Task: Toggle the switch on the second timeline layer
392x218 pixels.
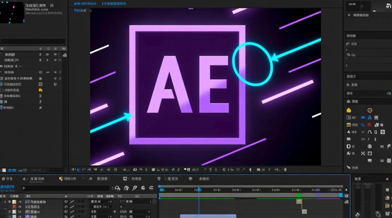Action: coord(66,207)
